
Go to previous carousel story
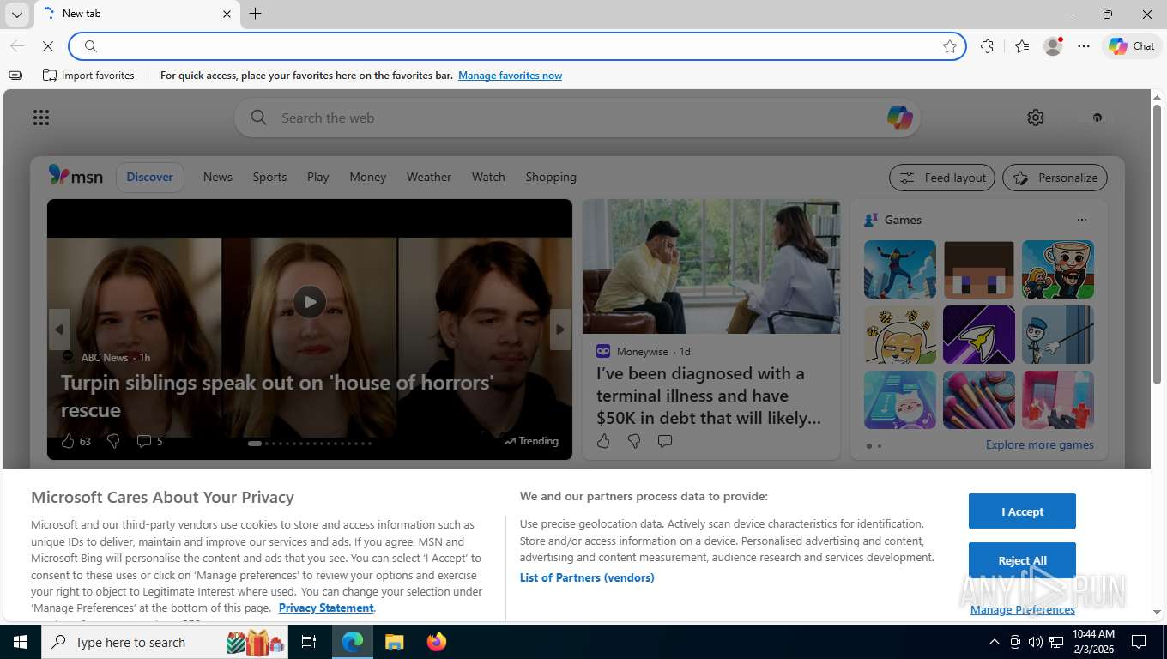[x=59, y=329]
